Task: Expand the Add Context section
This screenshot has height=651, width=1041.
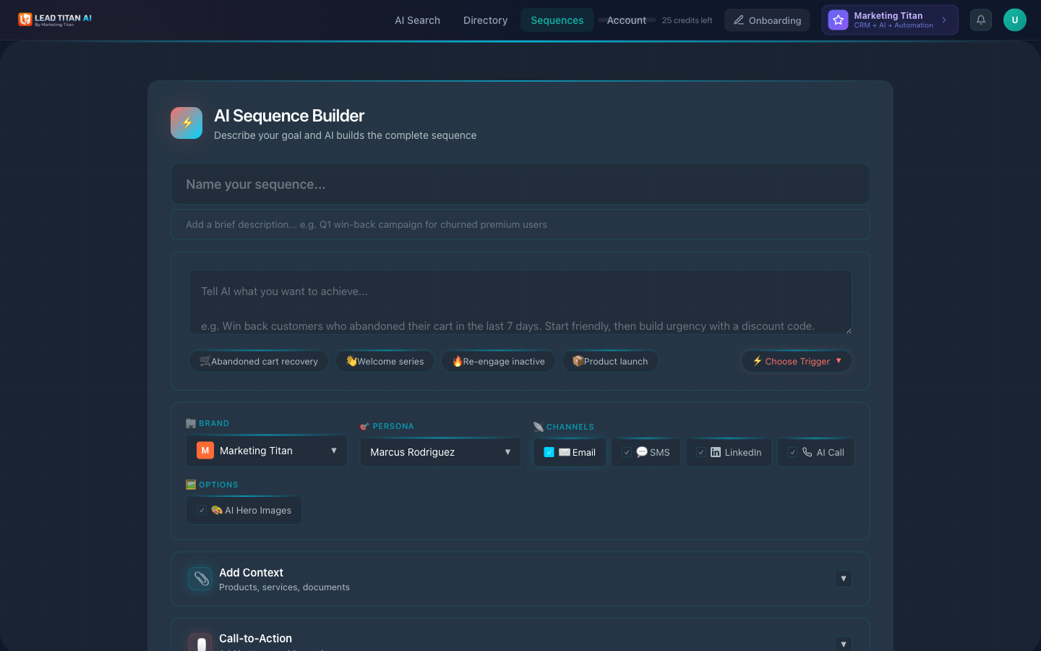Action: tap(844, 579)
